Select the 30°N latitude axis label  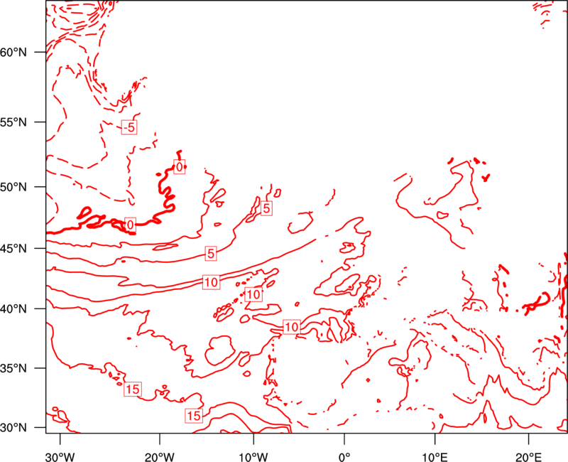13,428
